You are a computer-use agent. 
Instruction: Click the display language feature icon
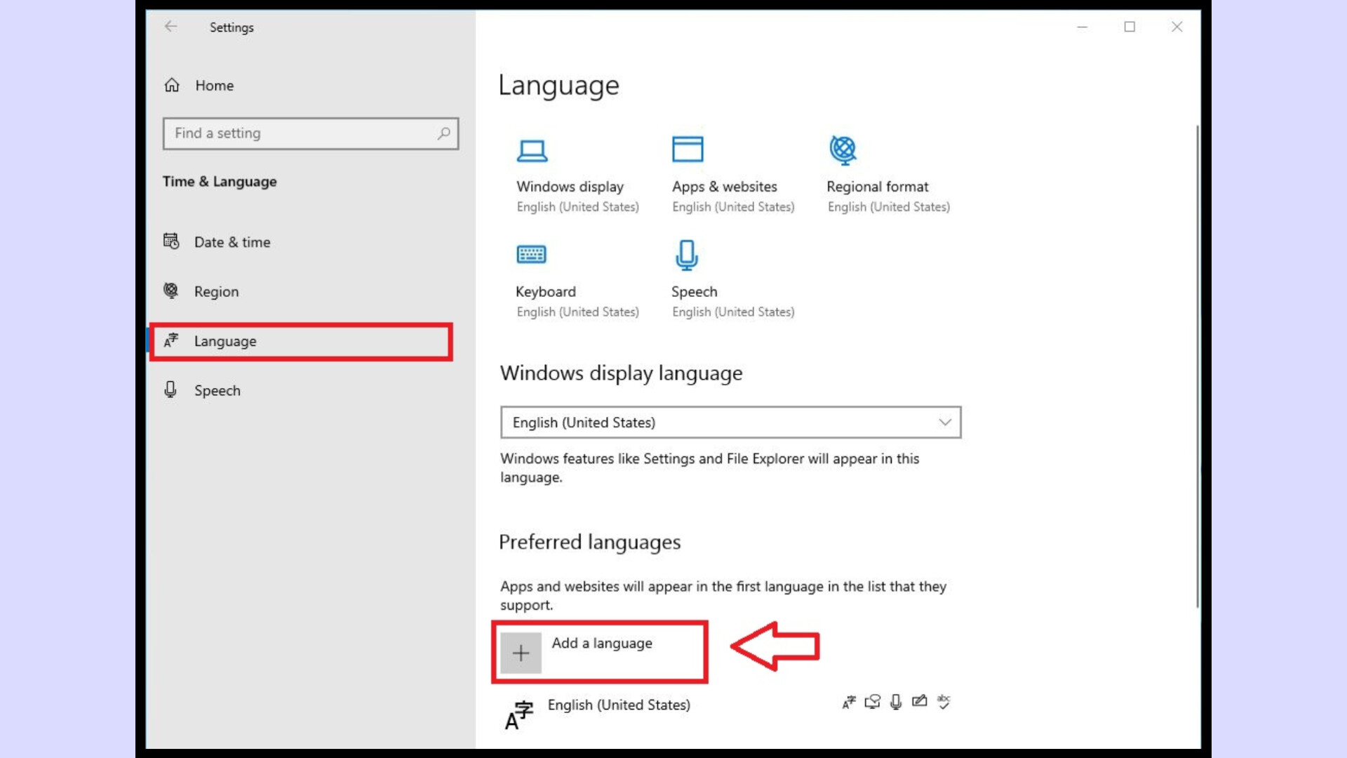pos(849,702)
